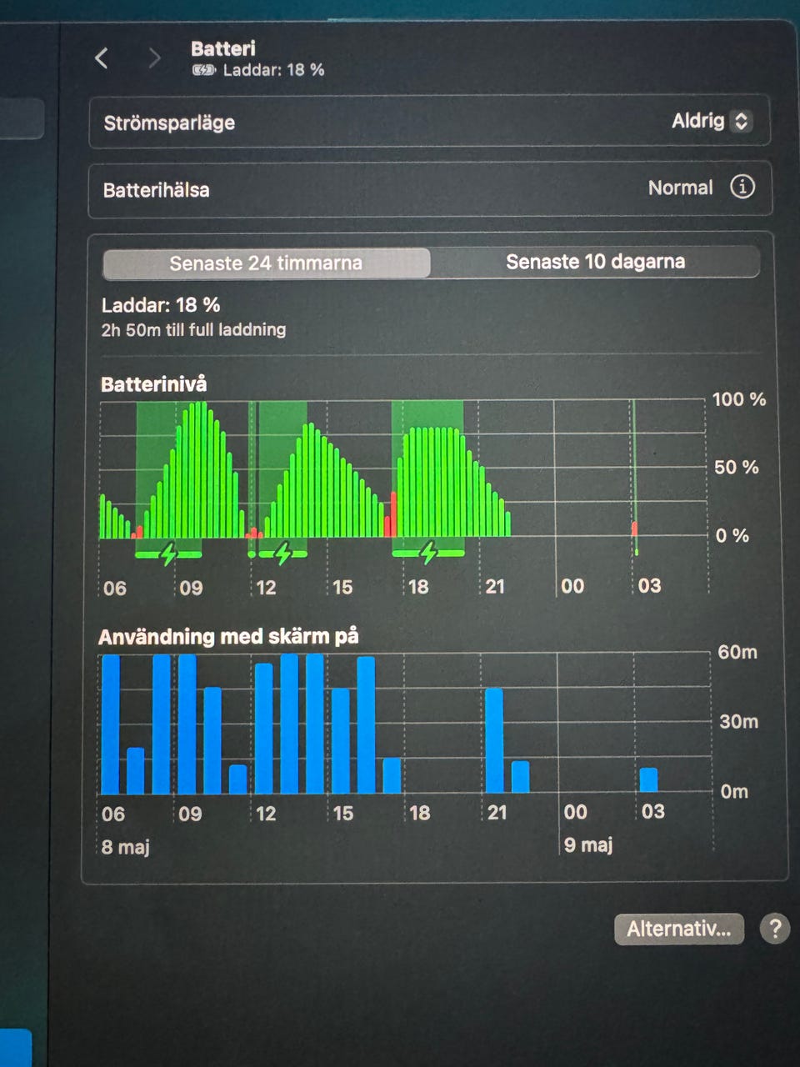Switch to Senaste 10 dagarna tab

[x=595, y=262]
